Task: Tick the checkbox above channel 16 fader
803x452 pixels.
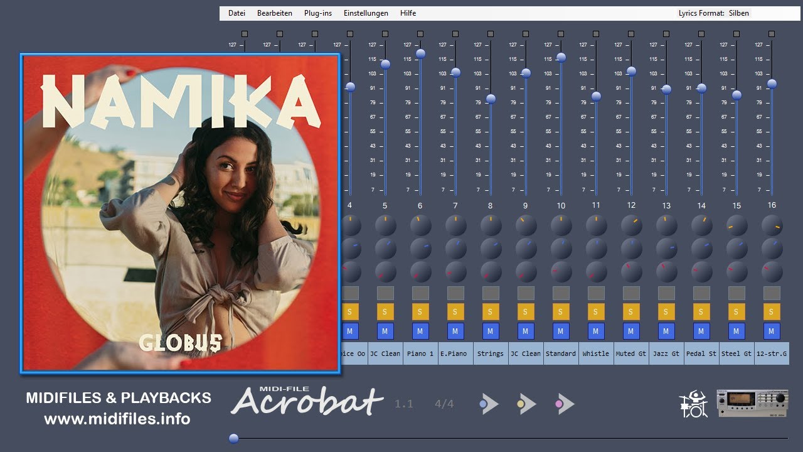Action: (772, 34)
